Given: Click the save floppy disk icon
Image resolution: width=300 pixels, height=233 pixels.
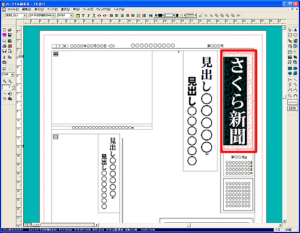Looking at the screenshot, I should [10, 35].
